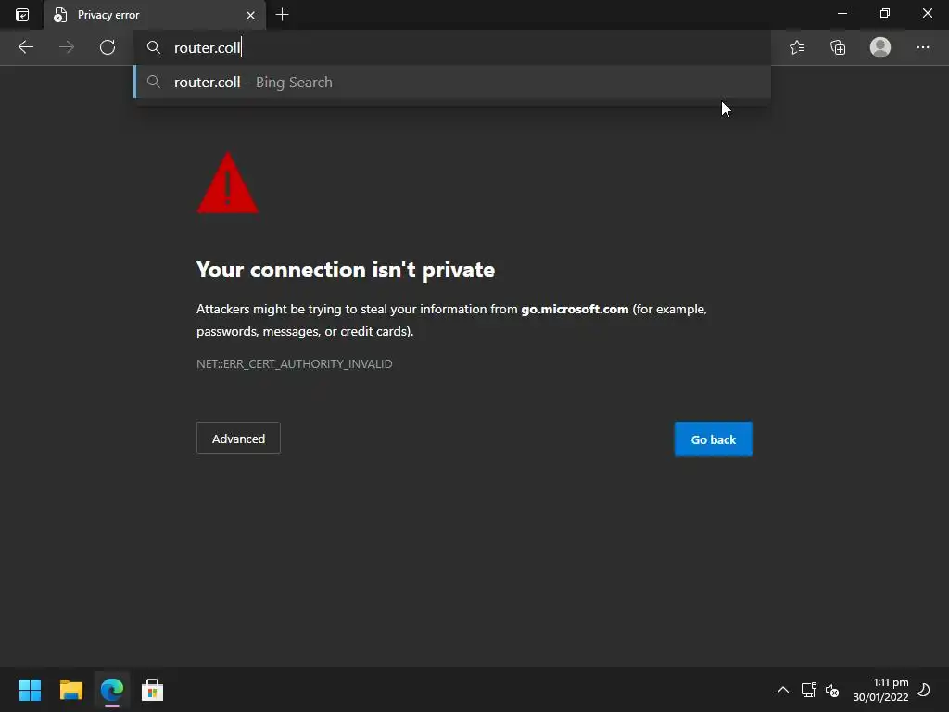949x712 pixels.
Task: Open the Collections icon in the toolbar
Action: click(838, 47)
